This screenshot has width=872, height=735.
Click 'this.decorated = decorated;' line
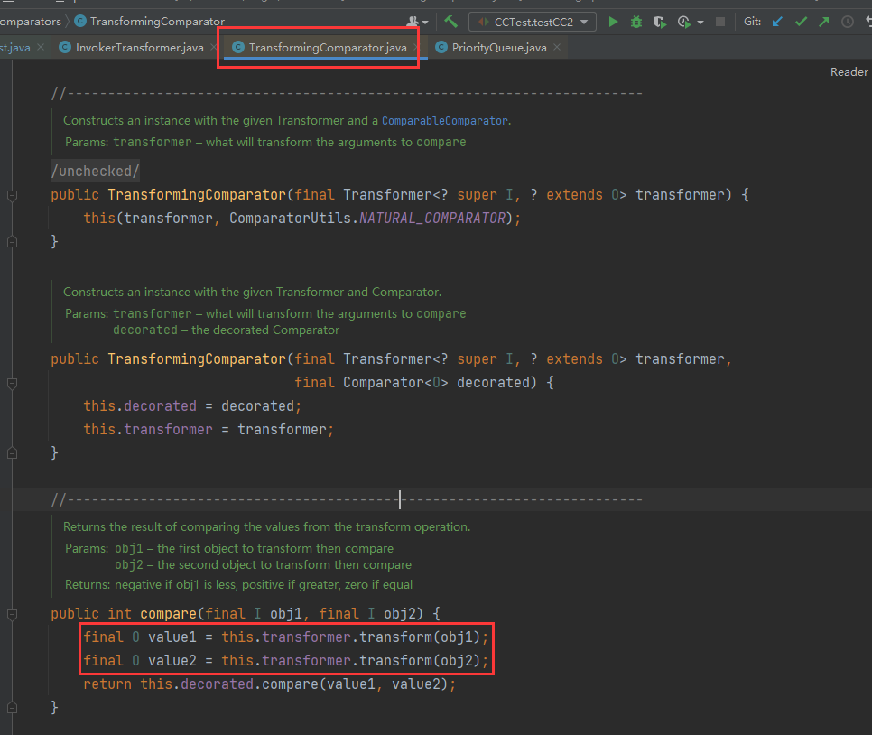pos(192,406)
